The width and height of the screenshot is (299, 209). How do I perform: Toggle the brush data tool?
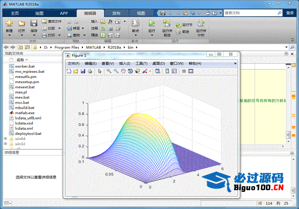coord(145,71)
